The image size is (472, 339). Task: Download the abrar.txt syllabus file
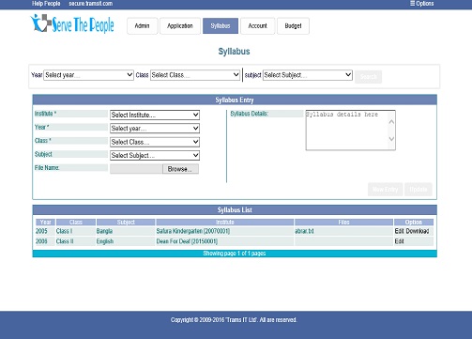418,231
